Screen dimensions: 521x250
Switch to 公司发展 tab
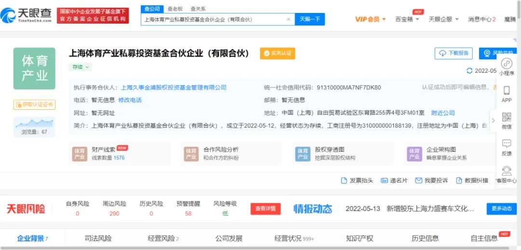(229, 238)
